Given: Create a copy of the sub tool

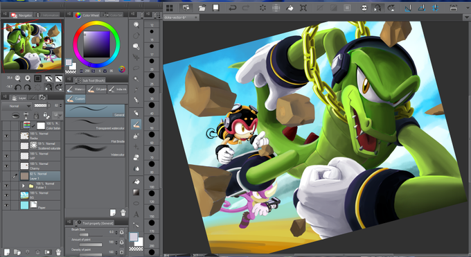Looking at the screenshot, I should tap(113, 213).
